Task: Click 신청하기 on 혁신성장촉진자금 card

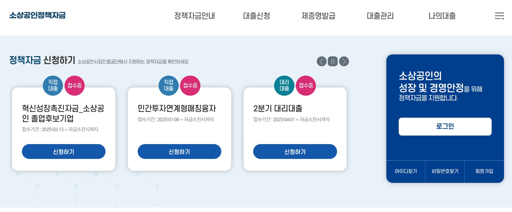Action: point(64,152)
